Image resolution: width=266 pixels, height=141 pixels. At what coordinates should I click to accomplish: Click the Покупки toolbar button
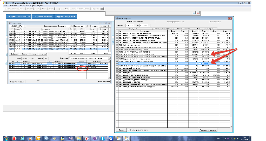click(x=15, y=9)
